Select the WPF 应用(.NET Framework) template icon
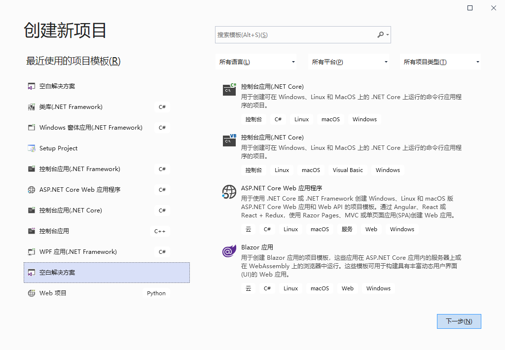The width and height of the screenshot is (505, 350). [x=32, y=251]
